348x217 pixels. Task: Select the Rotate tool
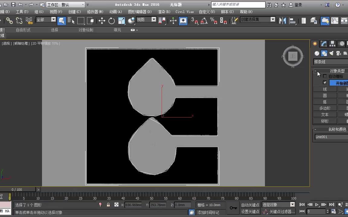coord(111,20)
